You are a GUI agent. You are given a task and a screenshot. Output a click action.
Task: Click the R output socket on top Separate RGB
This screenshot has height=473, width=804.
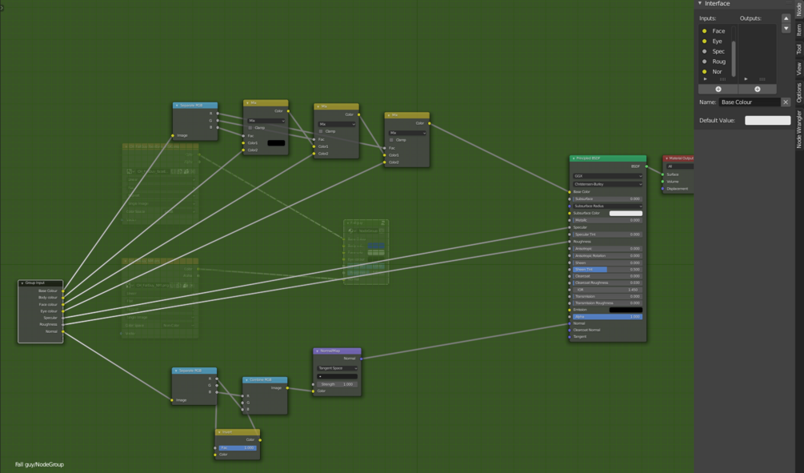point(218,114)
